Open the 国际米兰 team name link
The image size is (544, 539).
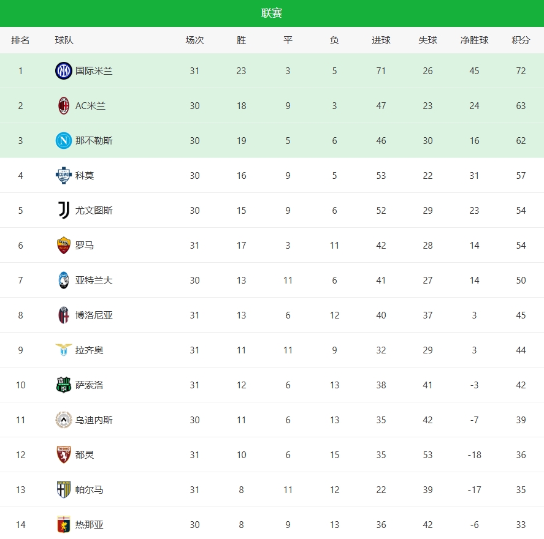(x=94, y=71)
